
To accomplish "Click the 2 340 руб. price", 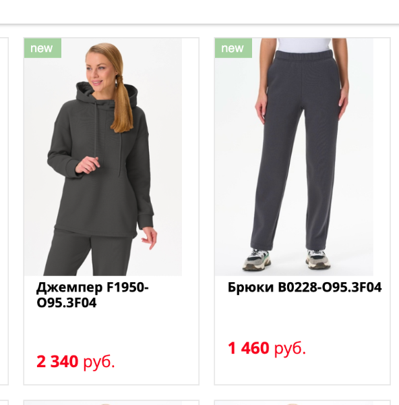I will tap(75, 361).
